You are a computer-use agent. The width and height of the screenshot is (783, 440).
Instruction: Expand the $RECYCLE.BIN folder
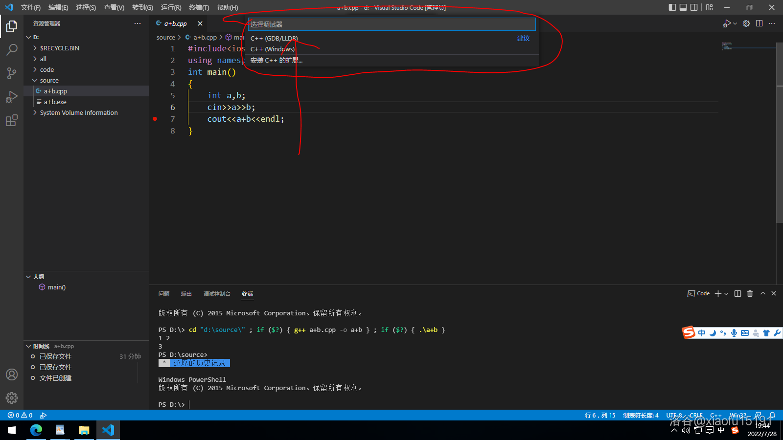coord(86,48)
